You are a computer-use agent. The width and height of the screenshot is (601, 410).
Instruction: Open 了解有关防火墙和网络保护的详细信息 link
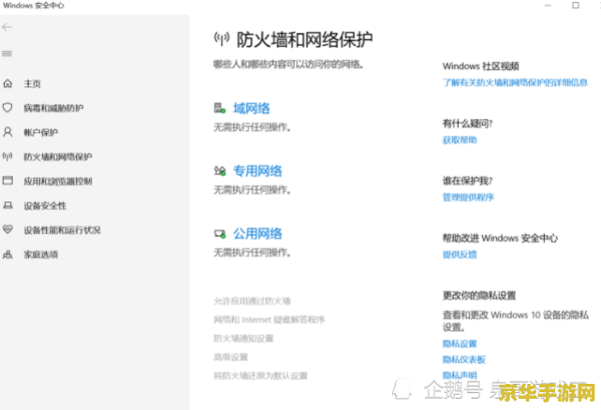(515, 82)
